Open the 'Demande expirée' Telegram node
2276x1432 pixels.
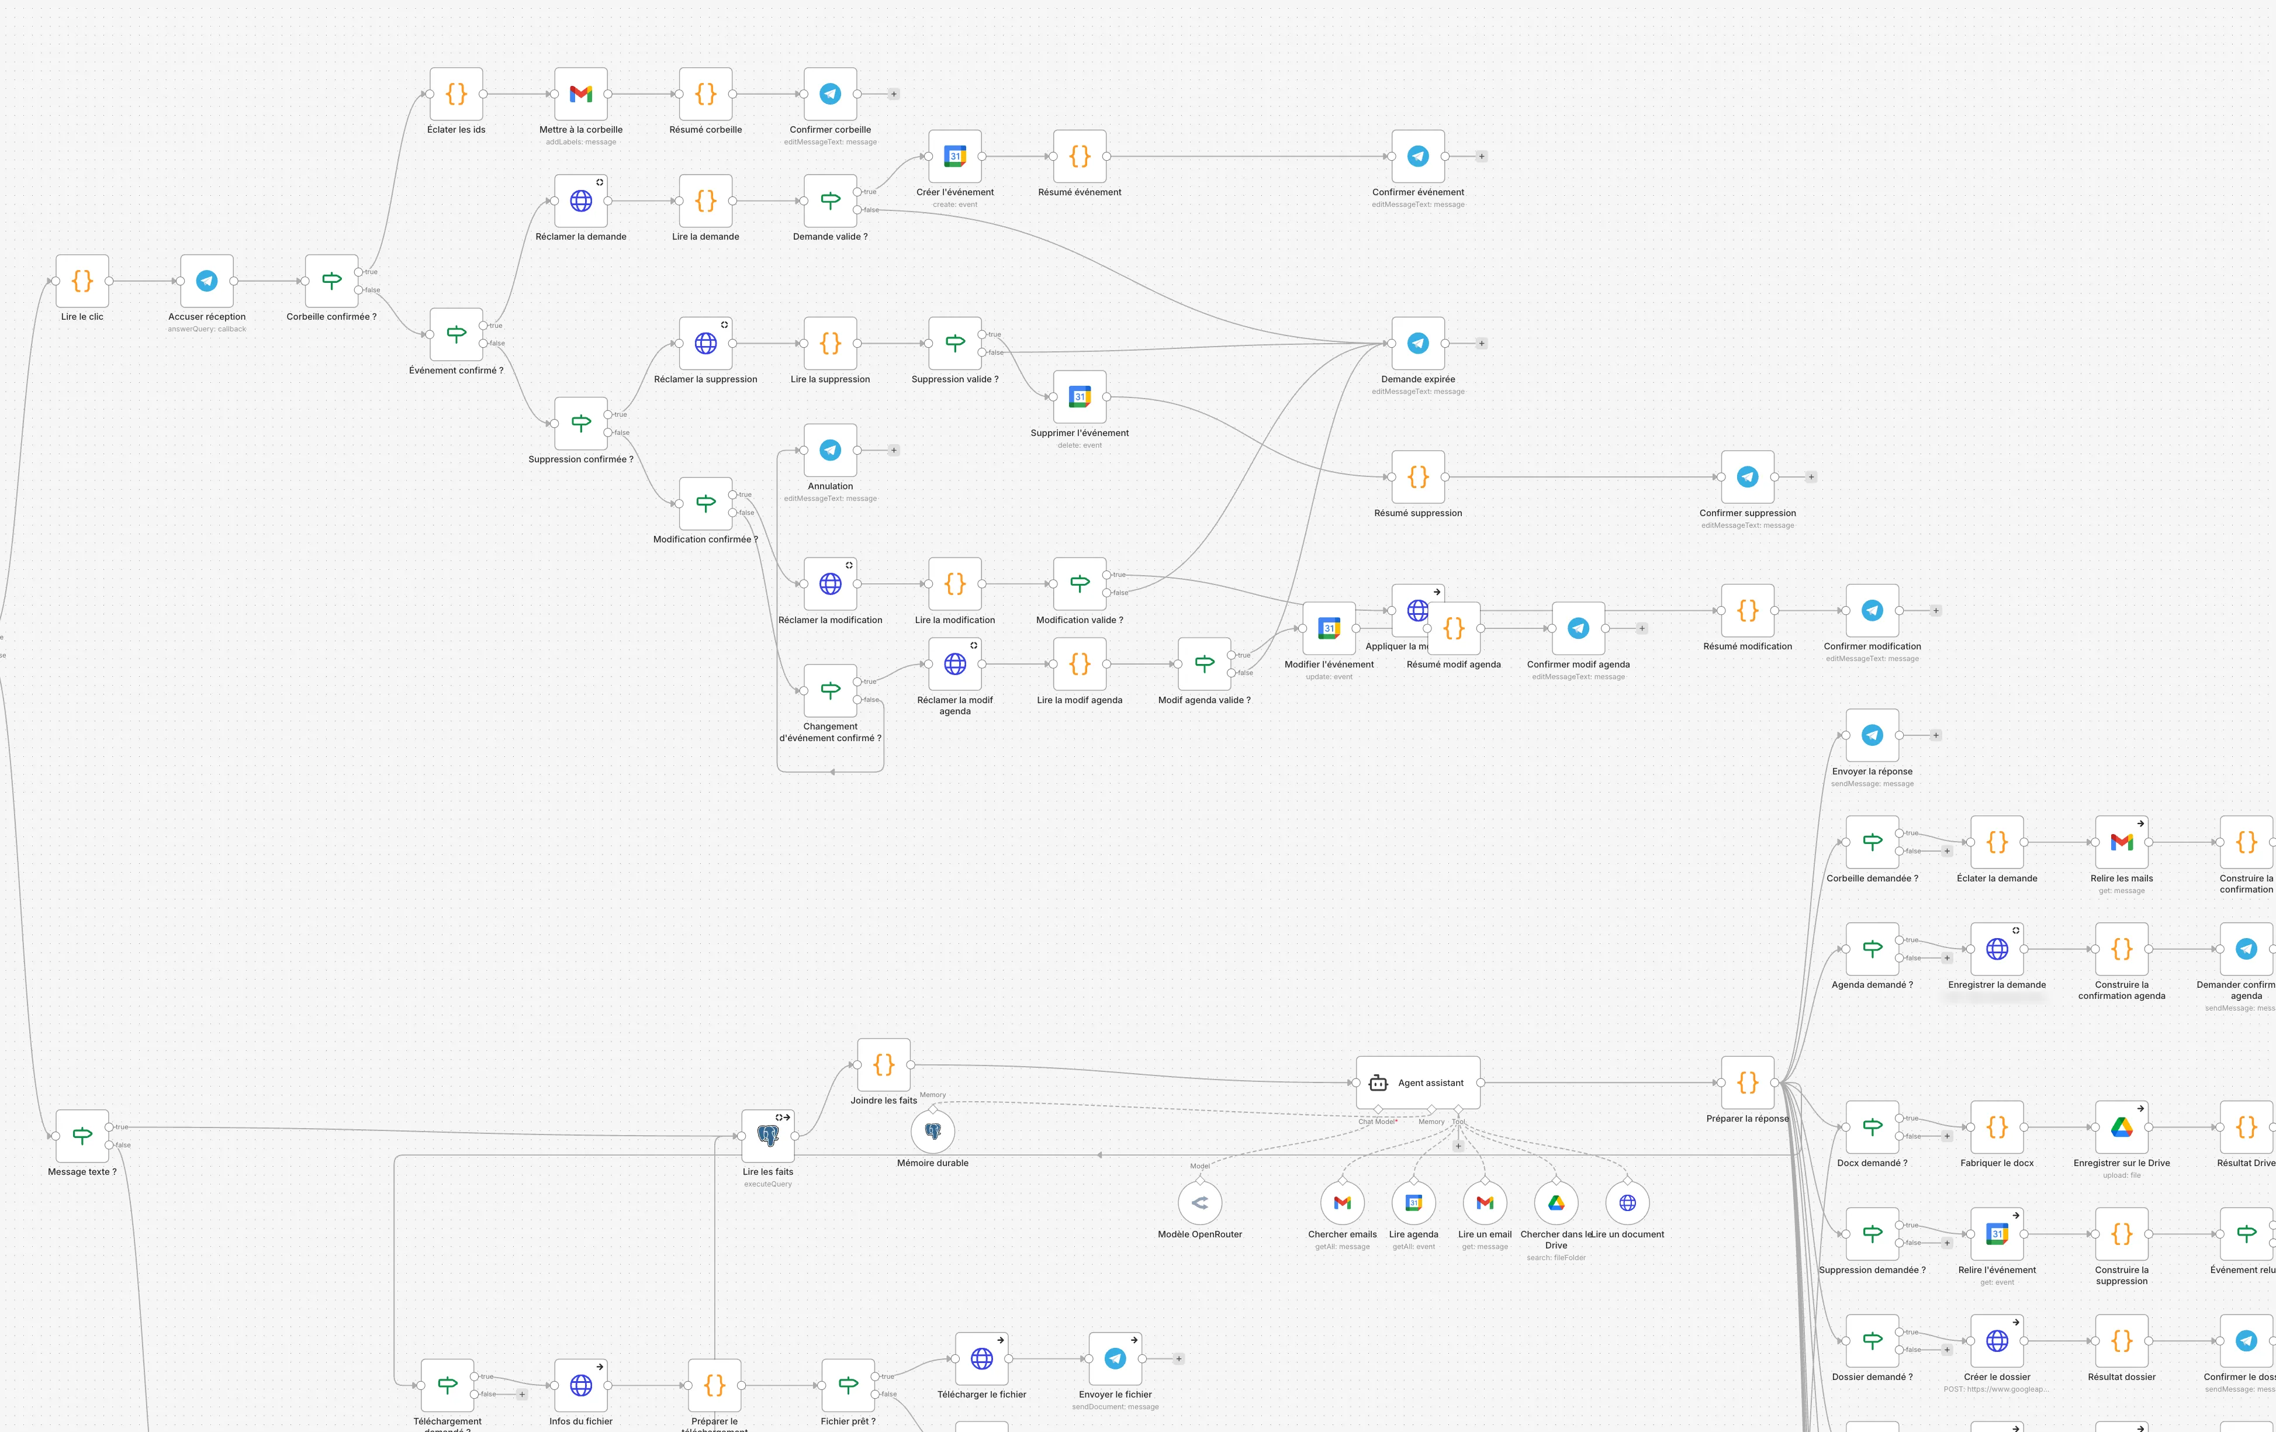[x=1418, y=343]
